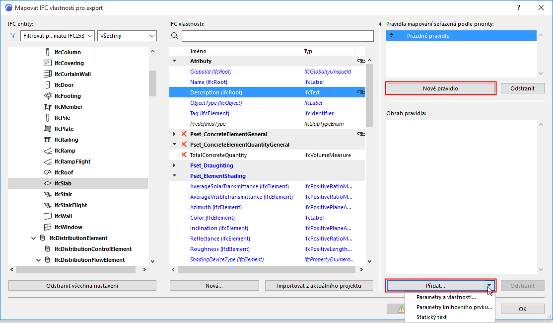Click the IfcStair entity icon
The width and height of the screenshot is (553, 323).
click(x=48, y=194)
